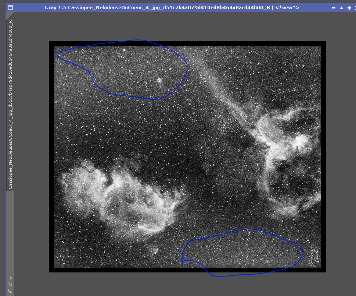Viewport: 356px width, 296px height.
Task: Open the image window menu icon
Action: coord(10,7)
